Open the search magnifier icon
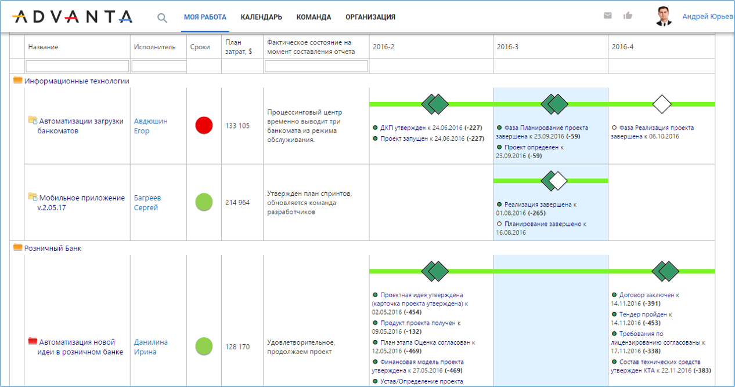735x387 pixels. (163, 18)
